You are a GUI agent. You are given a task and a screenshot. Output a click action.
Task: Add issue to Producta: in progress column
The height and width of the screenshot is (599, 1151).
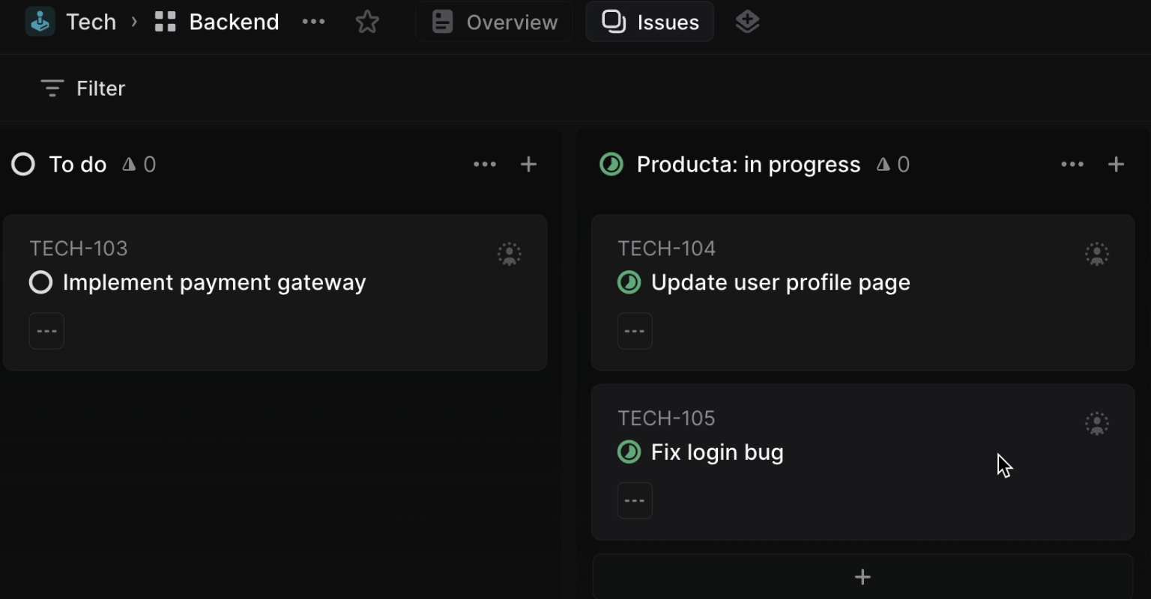tap(1116, 165)
